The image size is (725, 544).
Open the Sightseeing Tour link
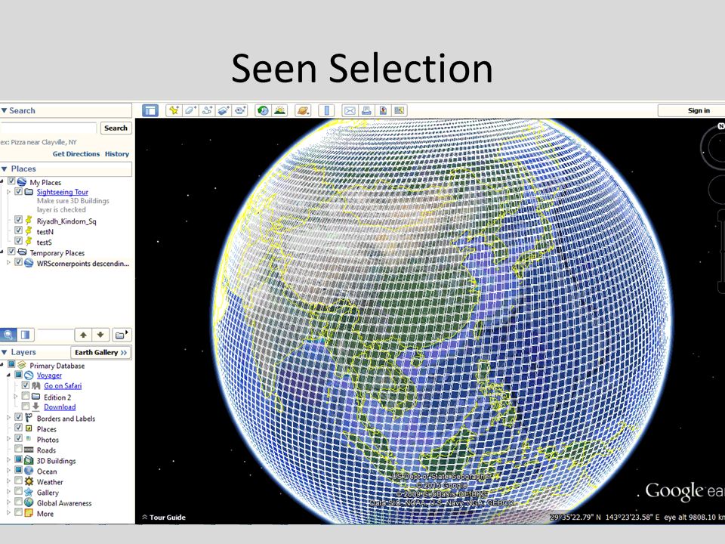click(x=63, y=191)
